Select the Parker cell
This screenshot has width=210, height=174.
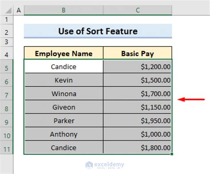[64, 120]
